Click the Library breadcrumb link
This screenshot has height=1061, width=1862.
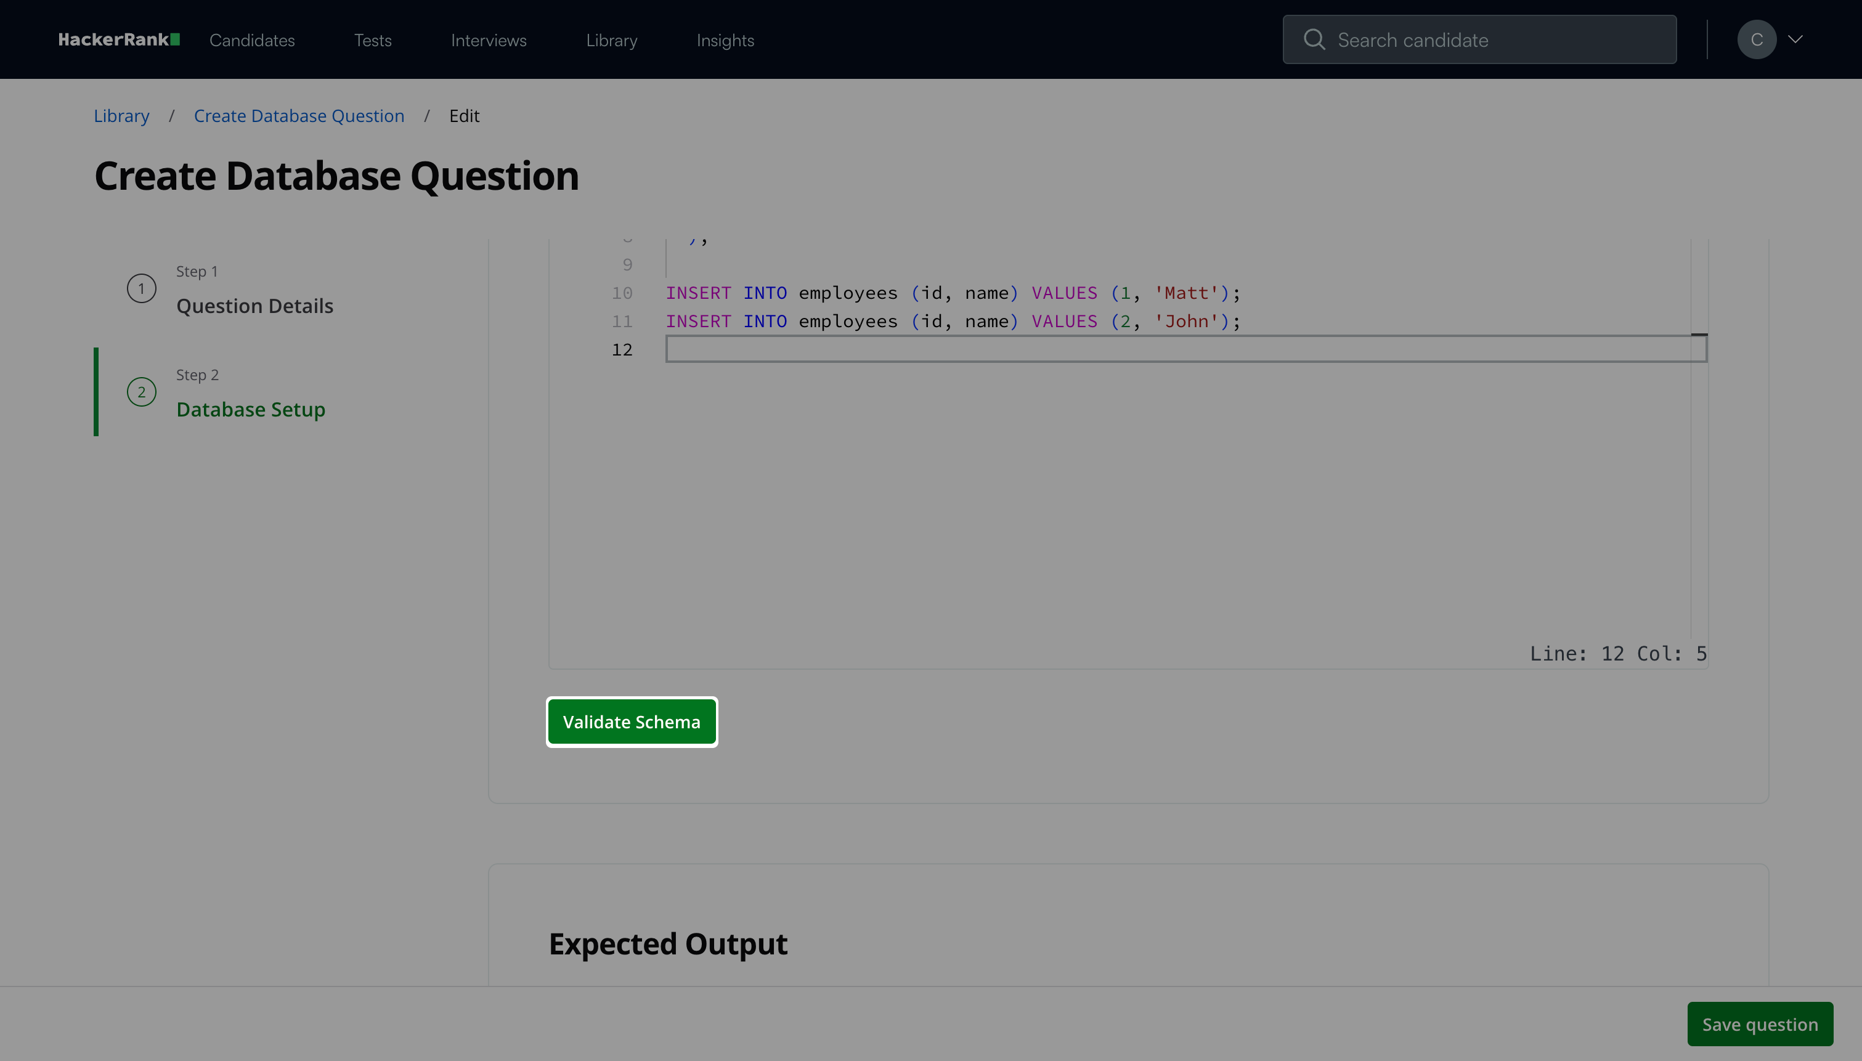(121, 116)
